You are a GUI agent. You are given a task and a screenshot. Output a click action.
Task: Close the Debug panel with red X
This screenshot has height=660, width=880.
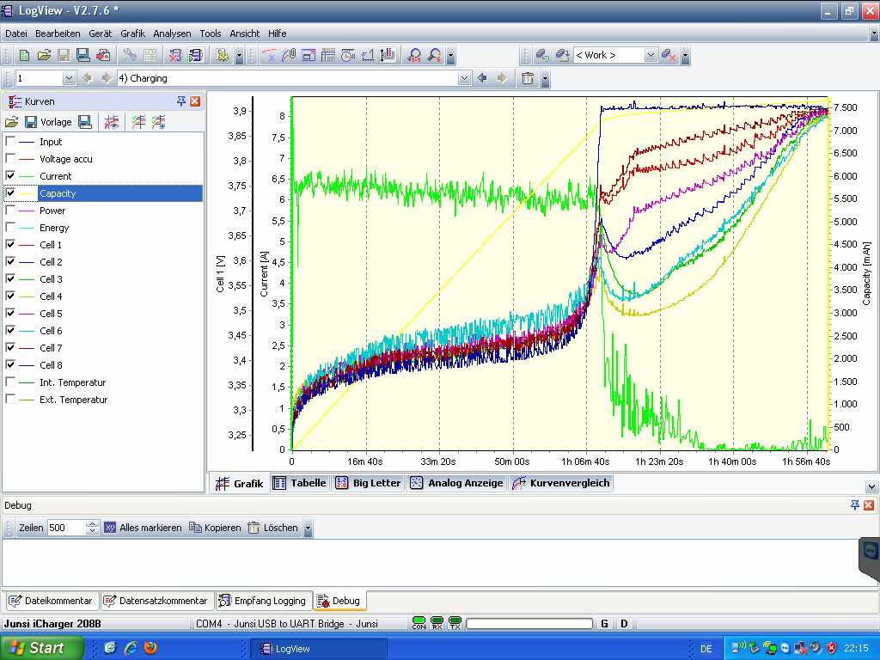tap(869, 505)
